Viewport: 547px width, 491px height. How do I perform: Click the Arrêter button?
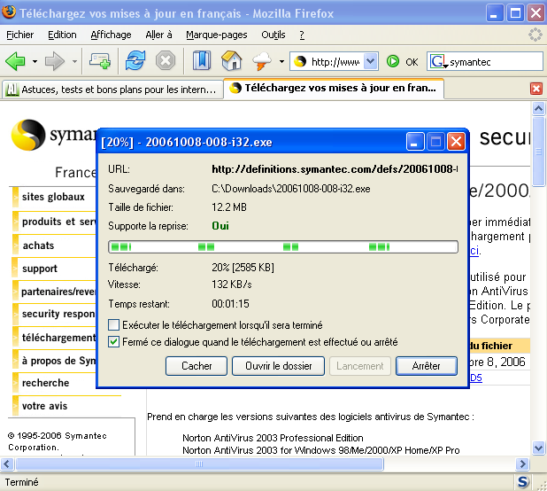pyautogui.click(x=427, y=366)
